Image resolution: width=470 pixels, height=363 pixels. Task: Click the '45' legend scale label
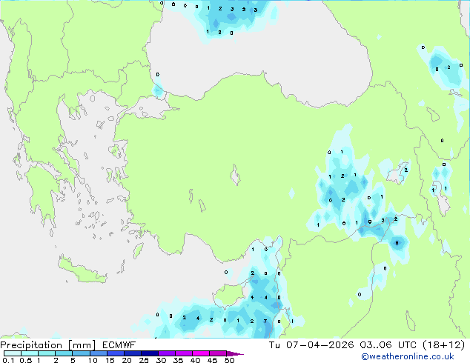click(212, 360)
